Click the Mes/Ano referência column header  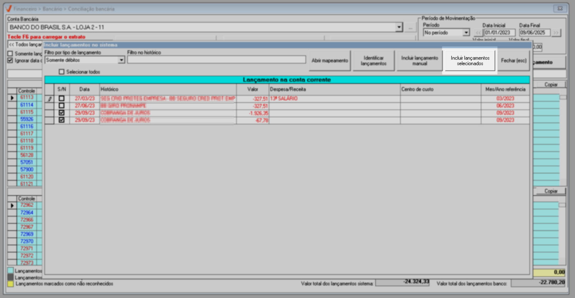(x=505, y=89)
